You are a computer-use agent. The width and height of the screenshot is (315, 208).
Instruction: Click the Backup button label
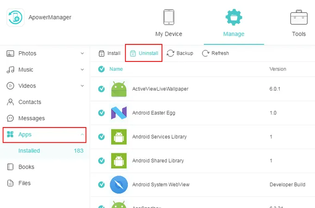[185, 53]
